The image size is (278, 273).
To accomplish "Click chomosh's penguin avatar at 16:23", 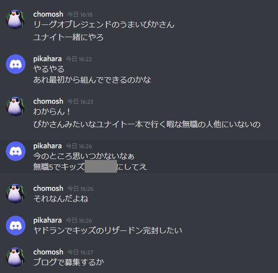I will [16, 107].
